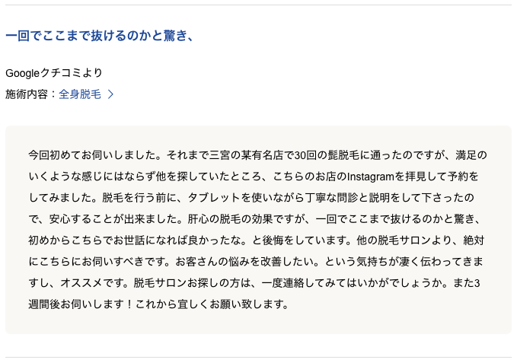Click the phrase 安心することが出来ました
Viewport: 517px width, 363px height.
(113, 219)
